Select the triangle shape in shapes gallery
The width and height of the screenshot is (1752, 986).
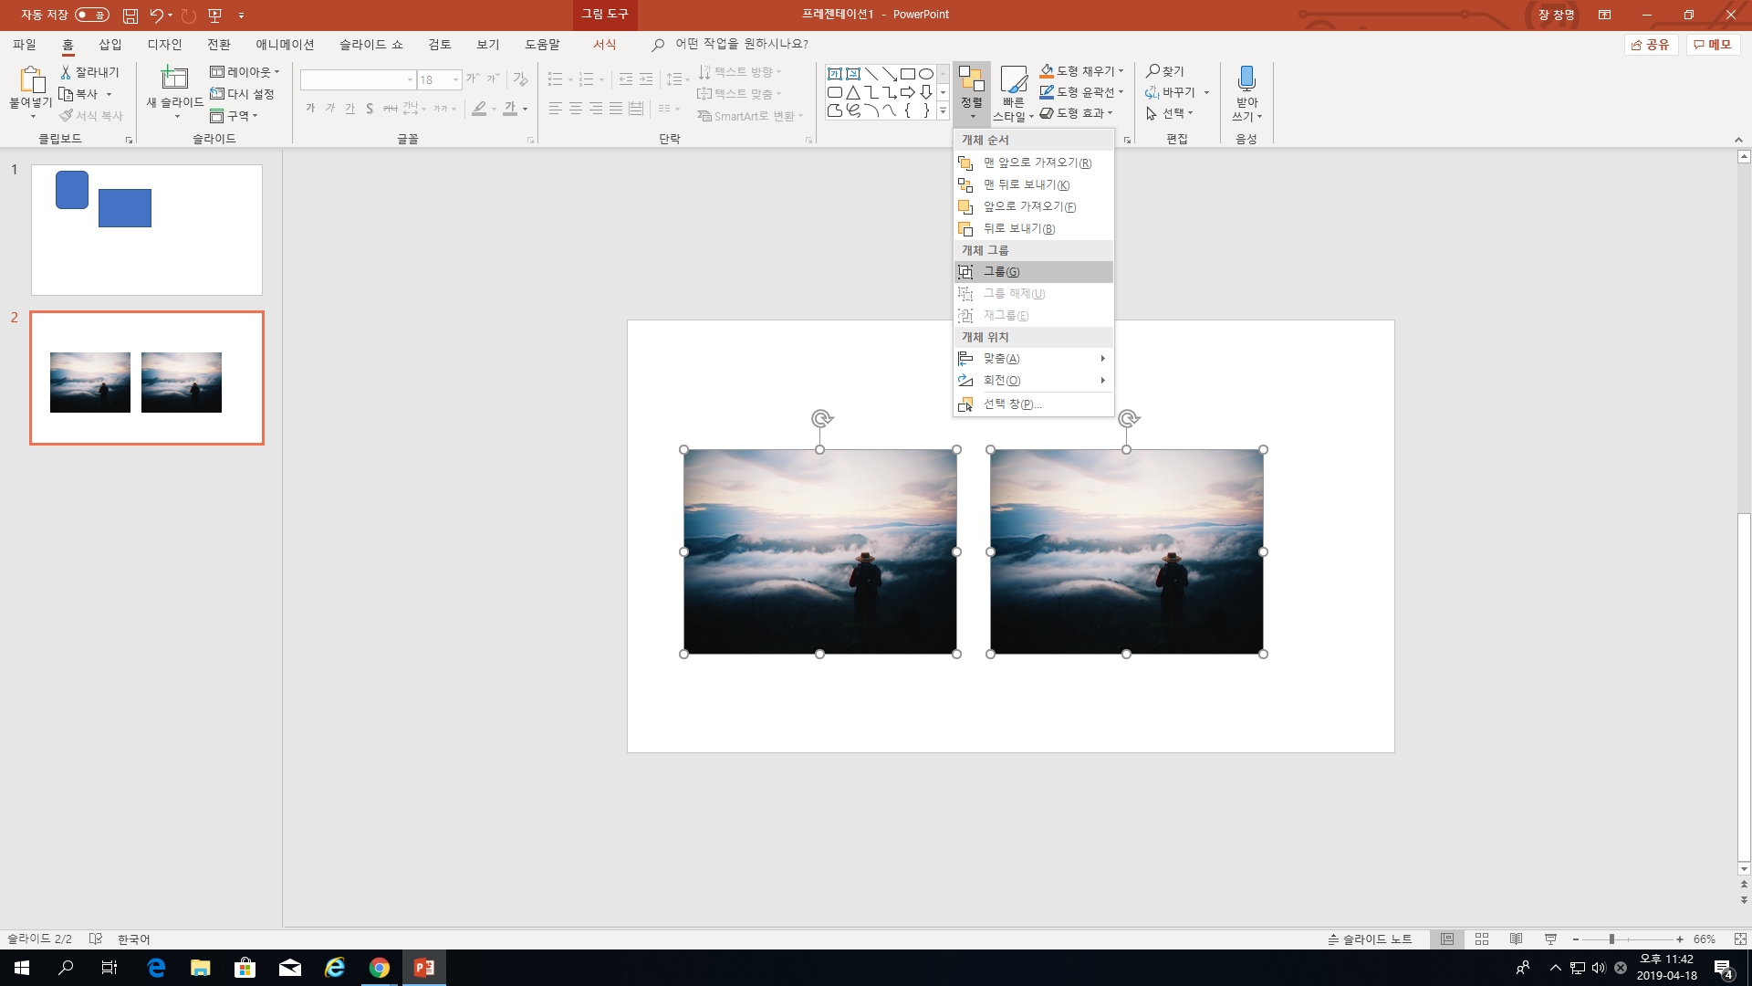pyautogui.click(x=853, y=92)
